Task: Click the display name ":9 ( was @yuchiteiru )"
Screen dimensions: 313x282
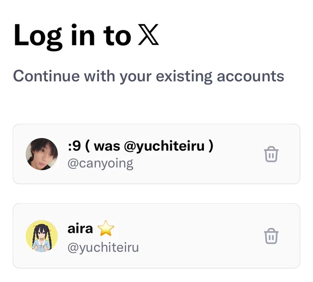Action: click(140, 146)
